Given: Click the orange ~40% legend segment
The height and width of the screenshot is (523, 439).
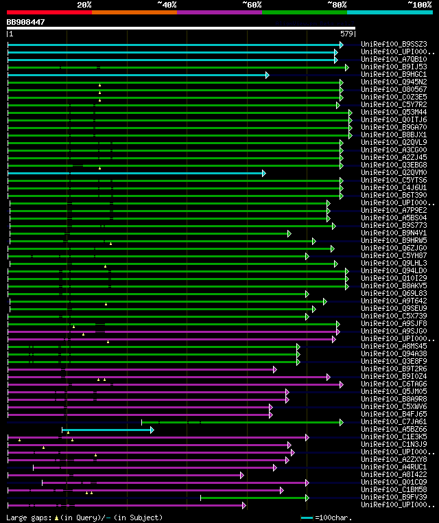Looking at the screenshot, I should point(134,12).
